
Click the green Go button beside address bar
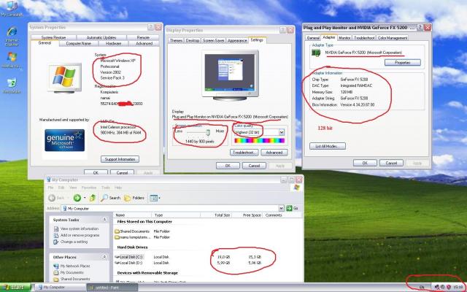click(x=292, y=208)
